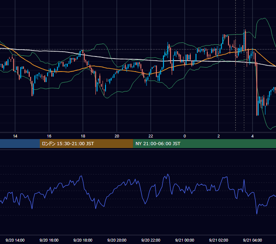Click the 9/20 18:00 date label
The height and width of the screenshot is (244, 276).
pyautogui.click(x=83, y=240)
